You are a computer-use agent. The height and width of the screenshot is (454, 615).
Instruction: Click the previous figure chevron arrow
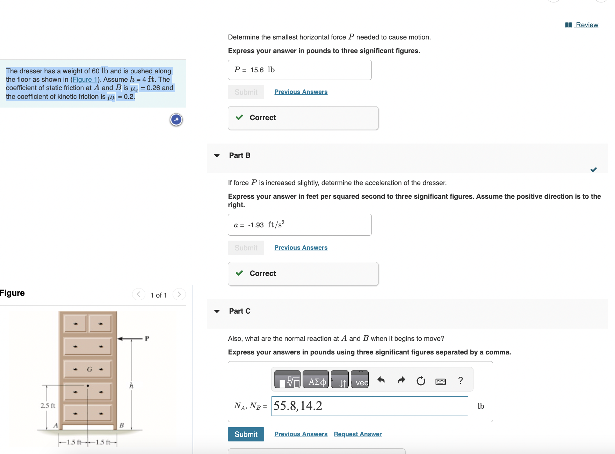[138, 294]
